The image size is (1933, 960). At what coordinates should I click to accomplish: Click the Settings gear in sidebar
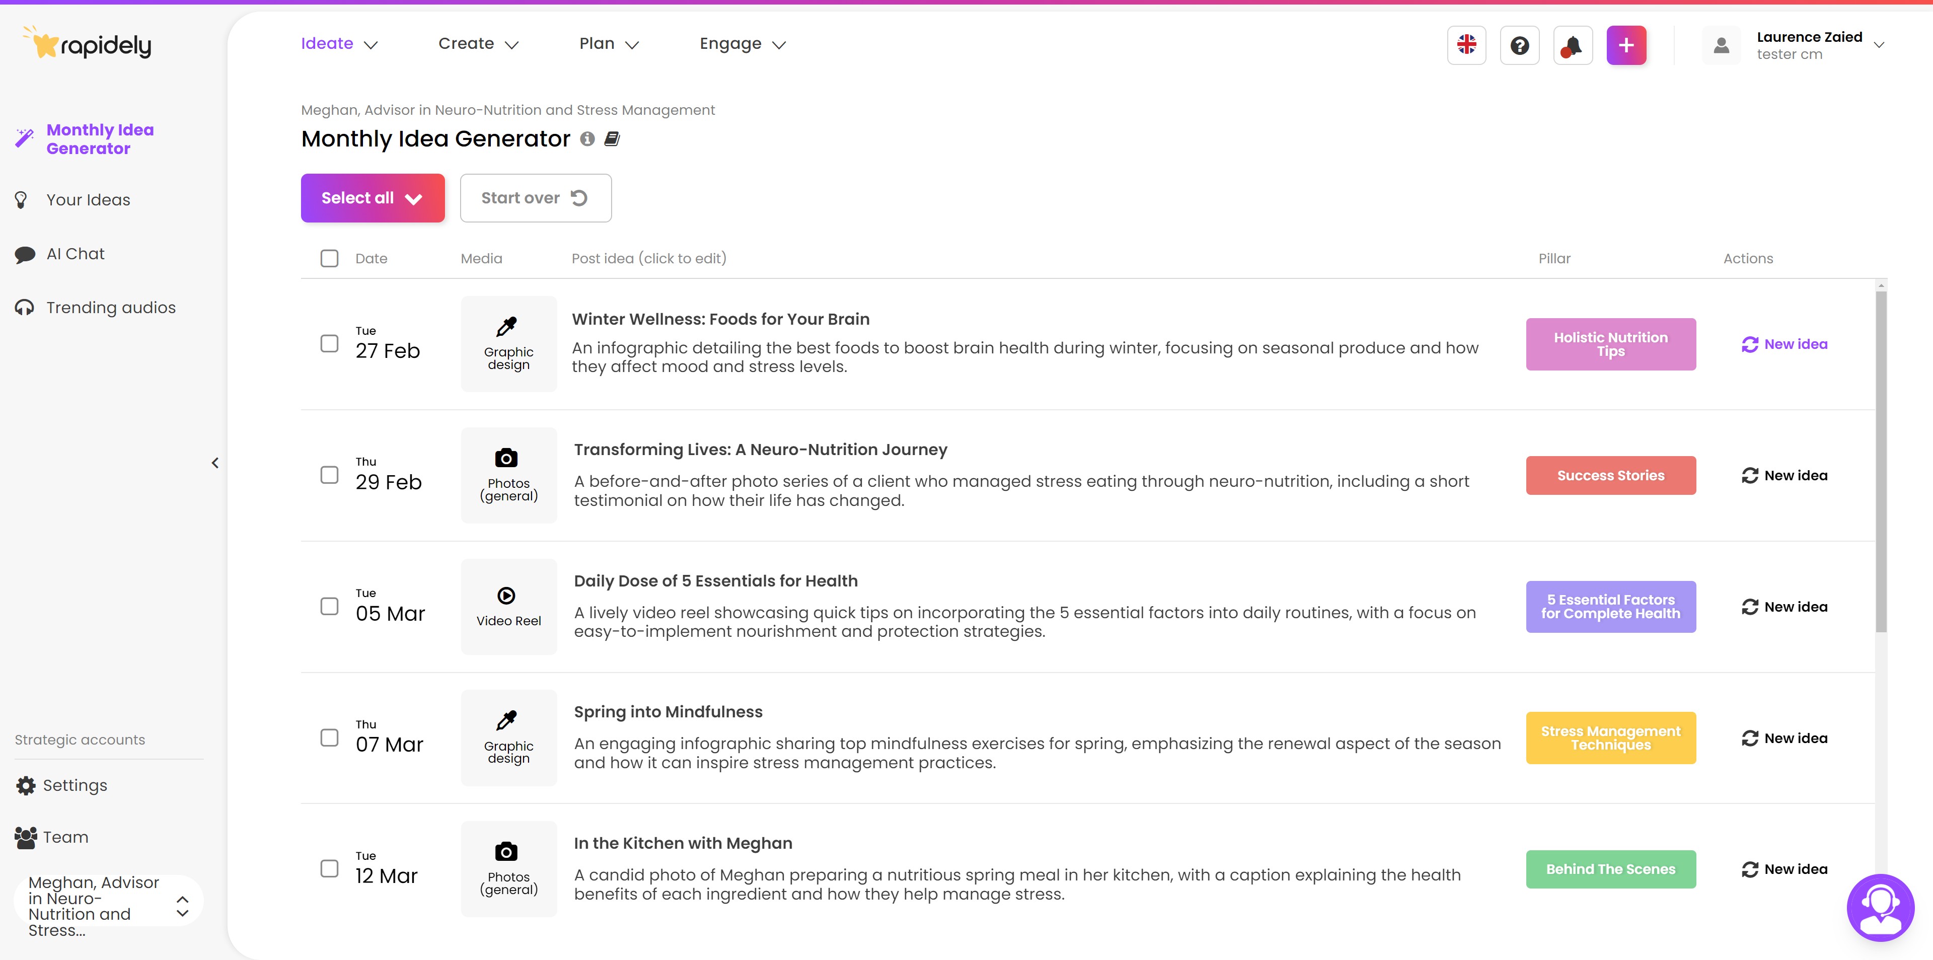tap(26, 785)
